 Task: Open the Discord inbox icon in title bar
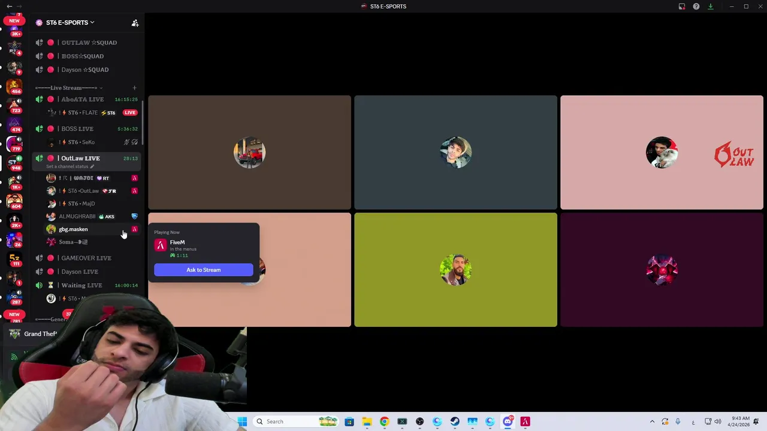(x=682, y=7)
